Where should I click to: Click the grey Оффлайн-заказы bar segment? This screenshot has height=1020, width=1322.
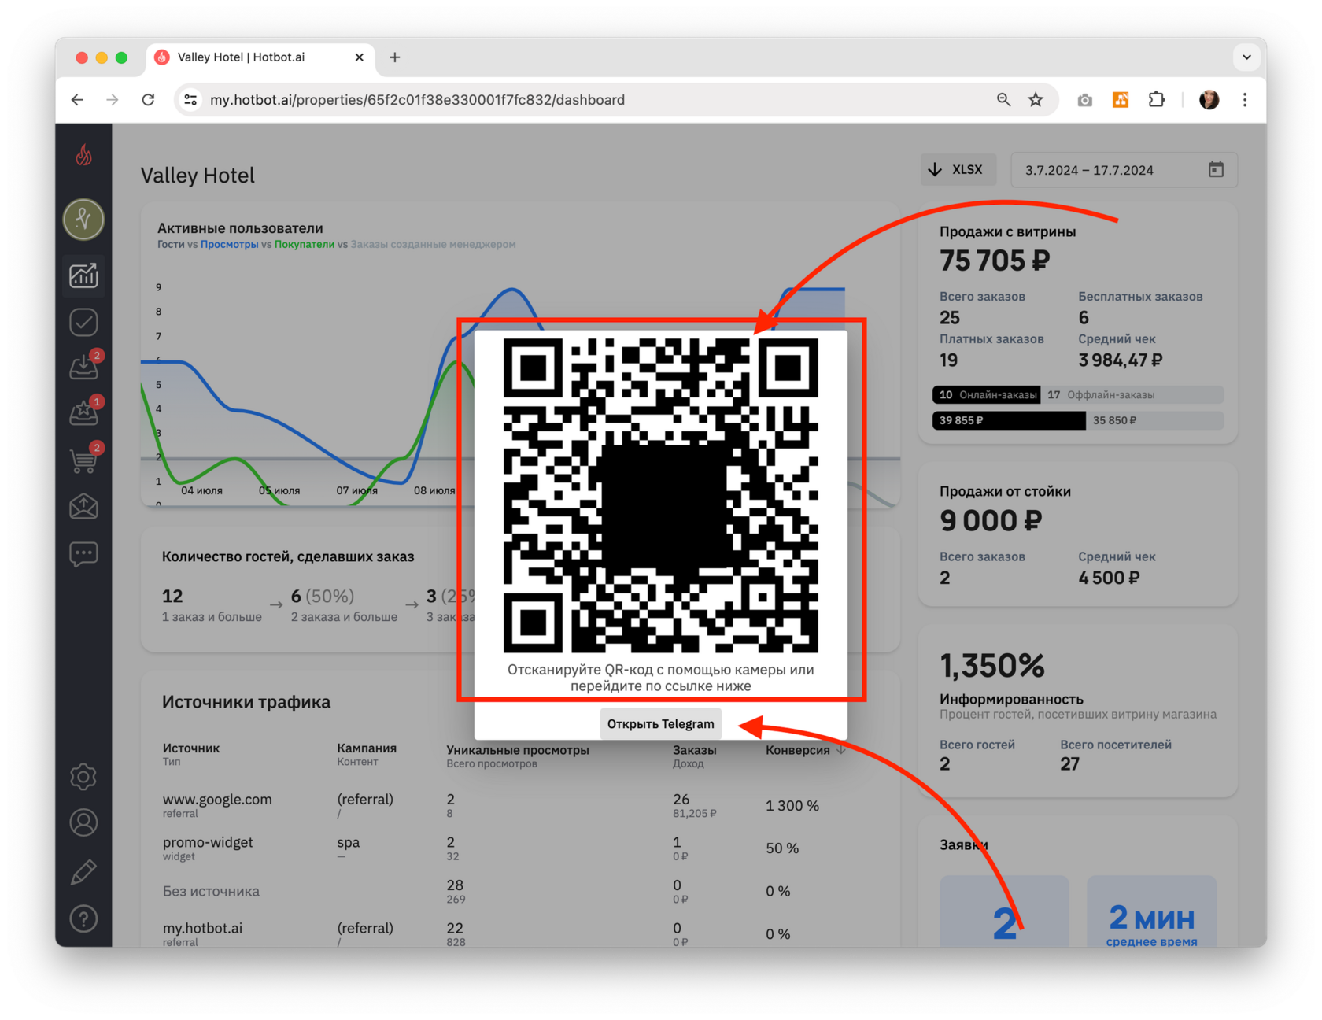1133,394
